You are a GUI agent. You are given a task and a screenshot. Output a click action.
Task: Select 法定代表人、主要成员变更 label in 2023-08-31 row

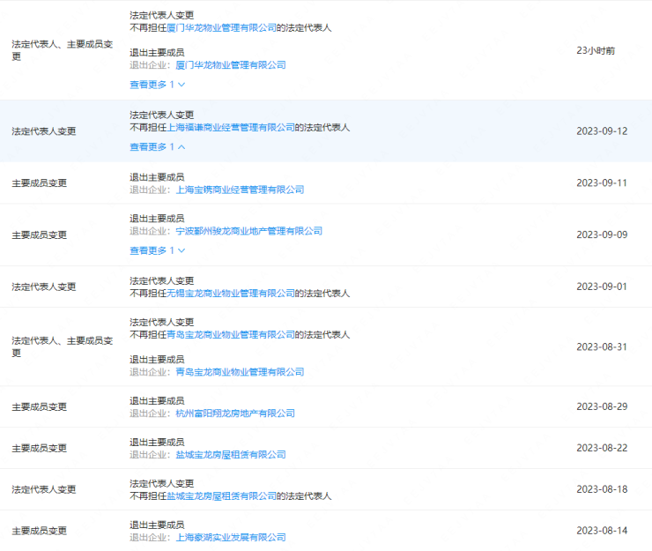(63, 347)
